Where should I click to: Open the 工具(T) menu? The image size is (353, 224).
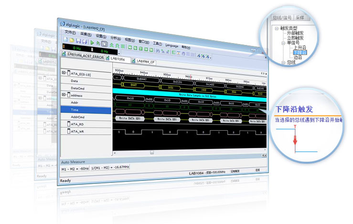[x=157, y=44]
